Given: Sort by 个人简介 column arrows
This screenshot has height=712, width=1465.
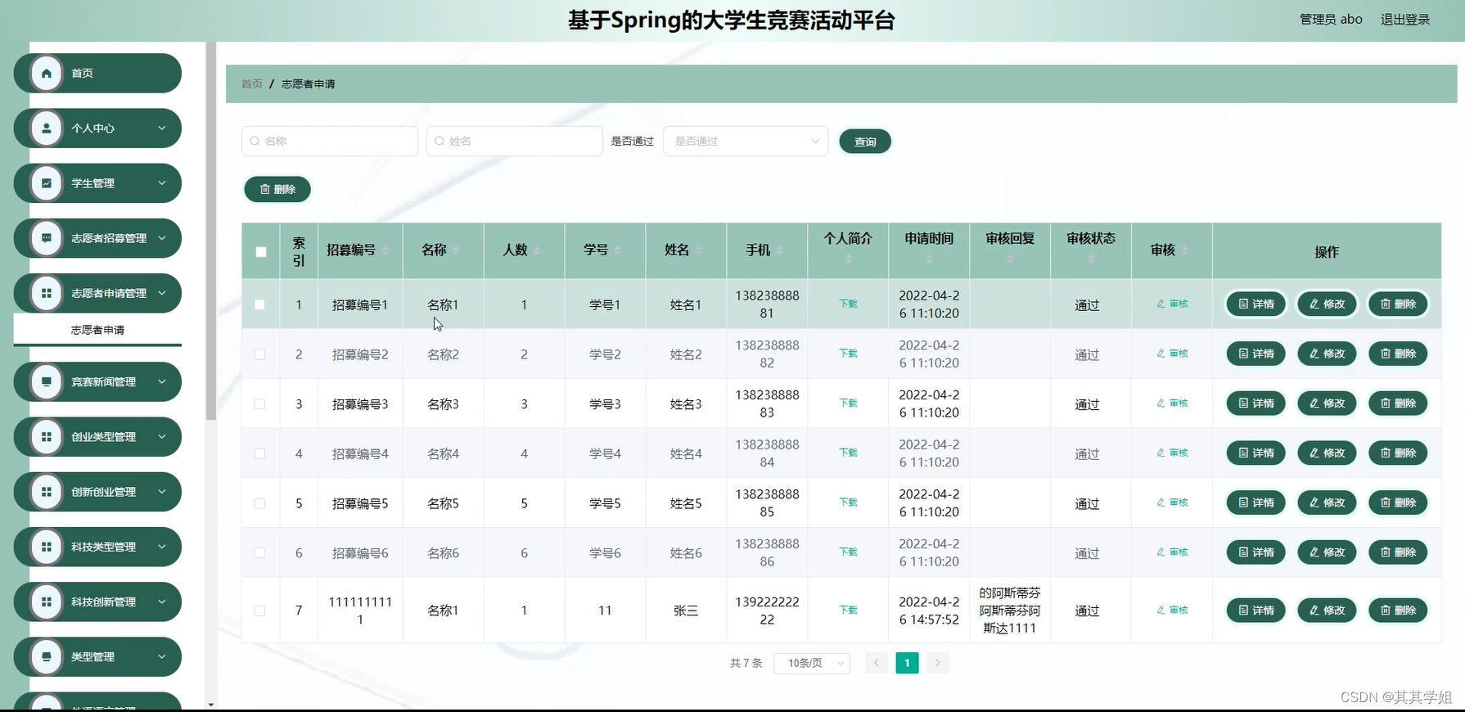Looking at the screenshot, I should [x=848, y=259].
